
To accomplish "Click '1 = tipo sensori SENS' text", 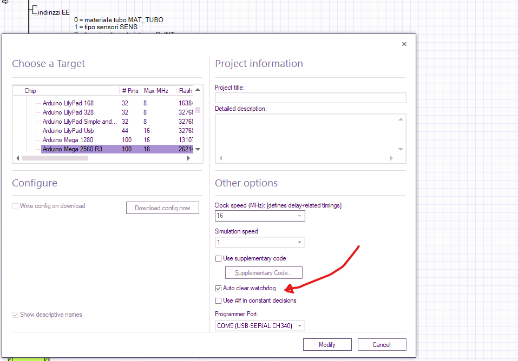I will pyautogui.click(x=106, y=26).
